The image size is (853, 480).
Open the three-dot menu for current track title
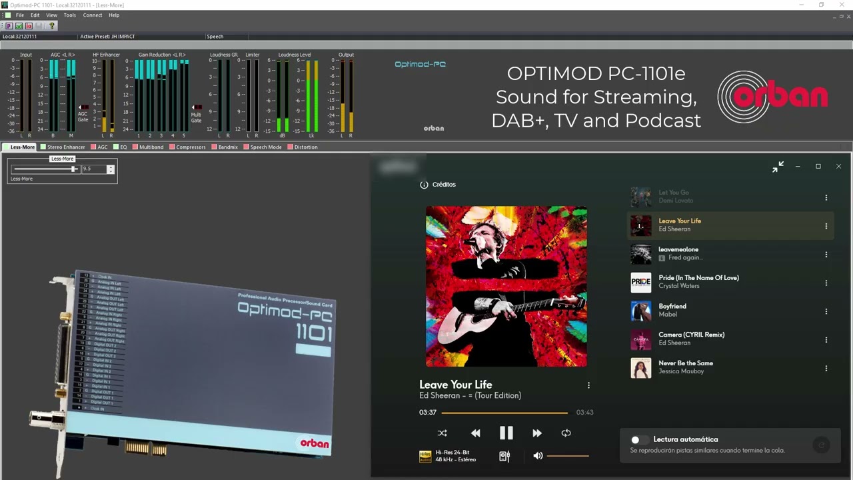pos(588,385)
